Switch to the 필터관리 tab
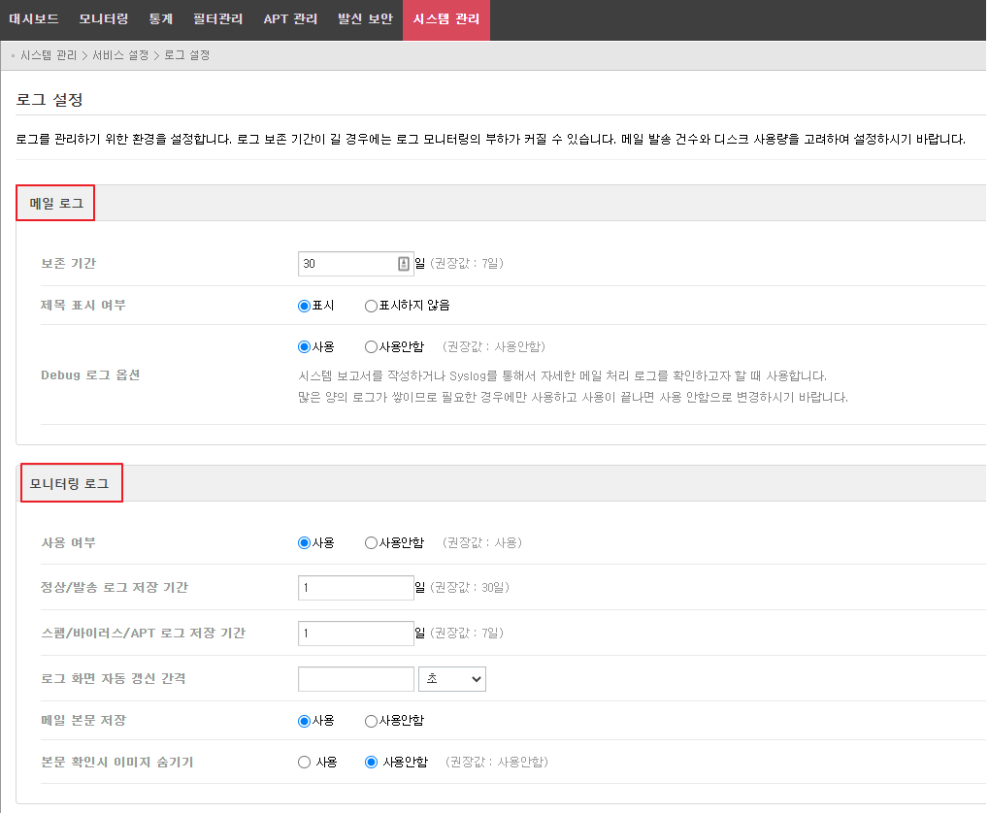 (218, 19)
